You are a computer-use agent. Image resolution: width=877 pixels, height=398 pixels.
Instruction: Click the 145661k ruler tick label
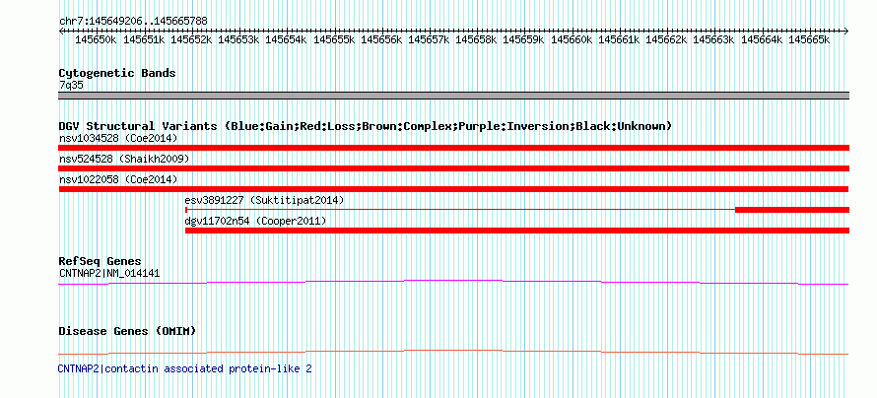pyautogui.click(x=619, y=40)
